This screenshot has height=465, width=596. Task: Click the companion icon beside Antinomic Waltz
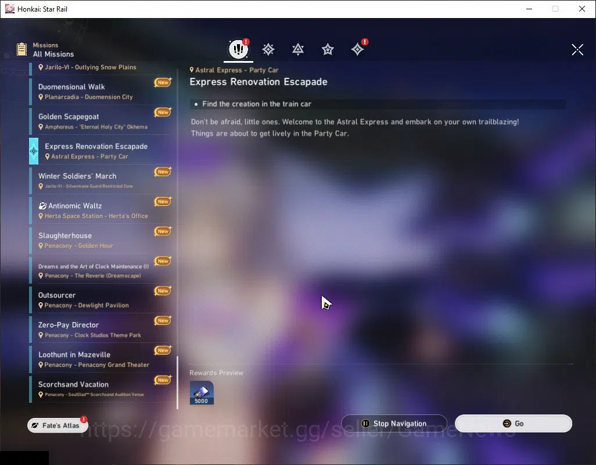(x=42, y=206)
